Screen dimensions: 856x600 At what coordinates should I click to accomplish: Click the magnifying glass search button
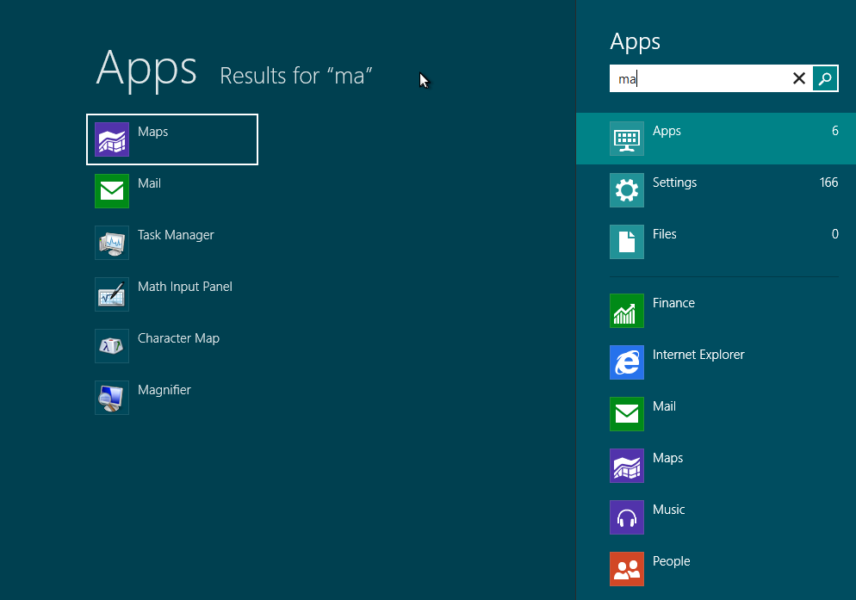(x=825, y=79)
